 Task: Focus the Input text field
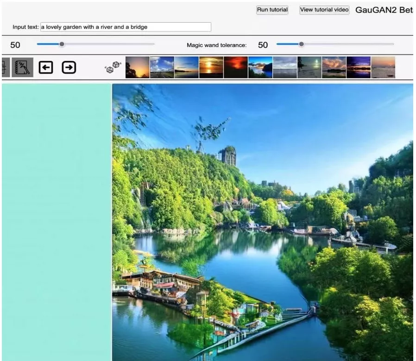point(126,27)
